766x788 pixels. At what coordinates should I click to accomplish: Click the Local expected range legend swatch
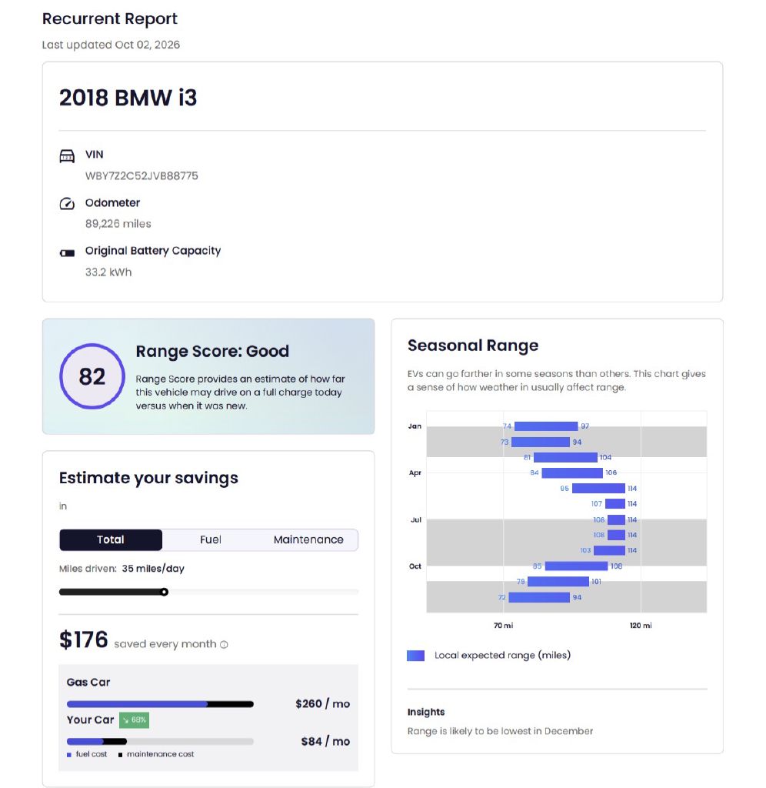pyautogui.click(x=415, y=656)
